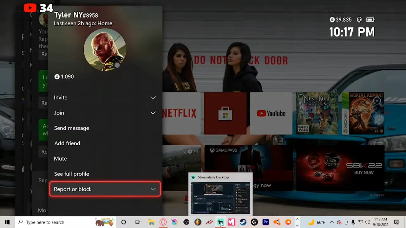Select Send message in the profile menu
Image resolution: width=406 pixels, height=228 pixels.
[x=72, y=128]
